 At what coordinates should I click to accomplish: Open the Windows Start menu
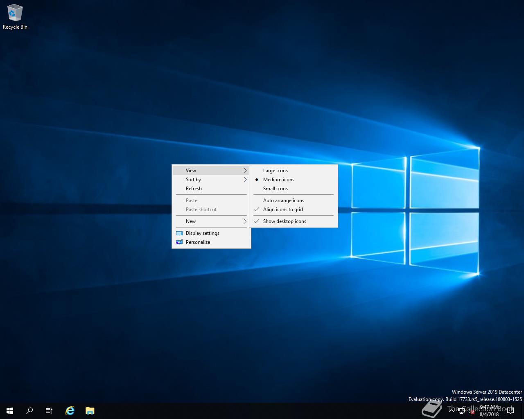point(10,411)
